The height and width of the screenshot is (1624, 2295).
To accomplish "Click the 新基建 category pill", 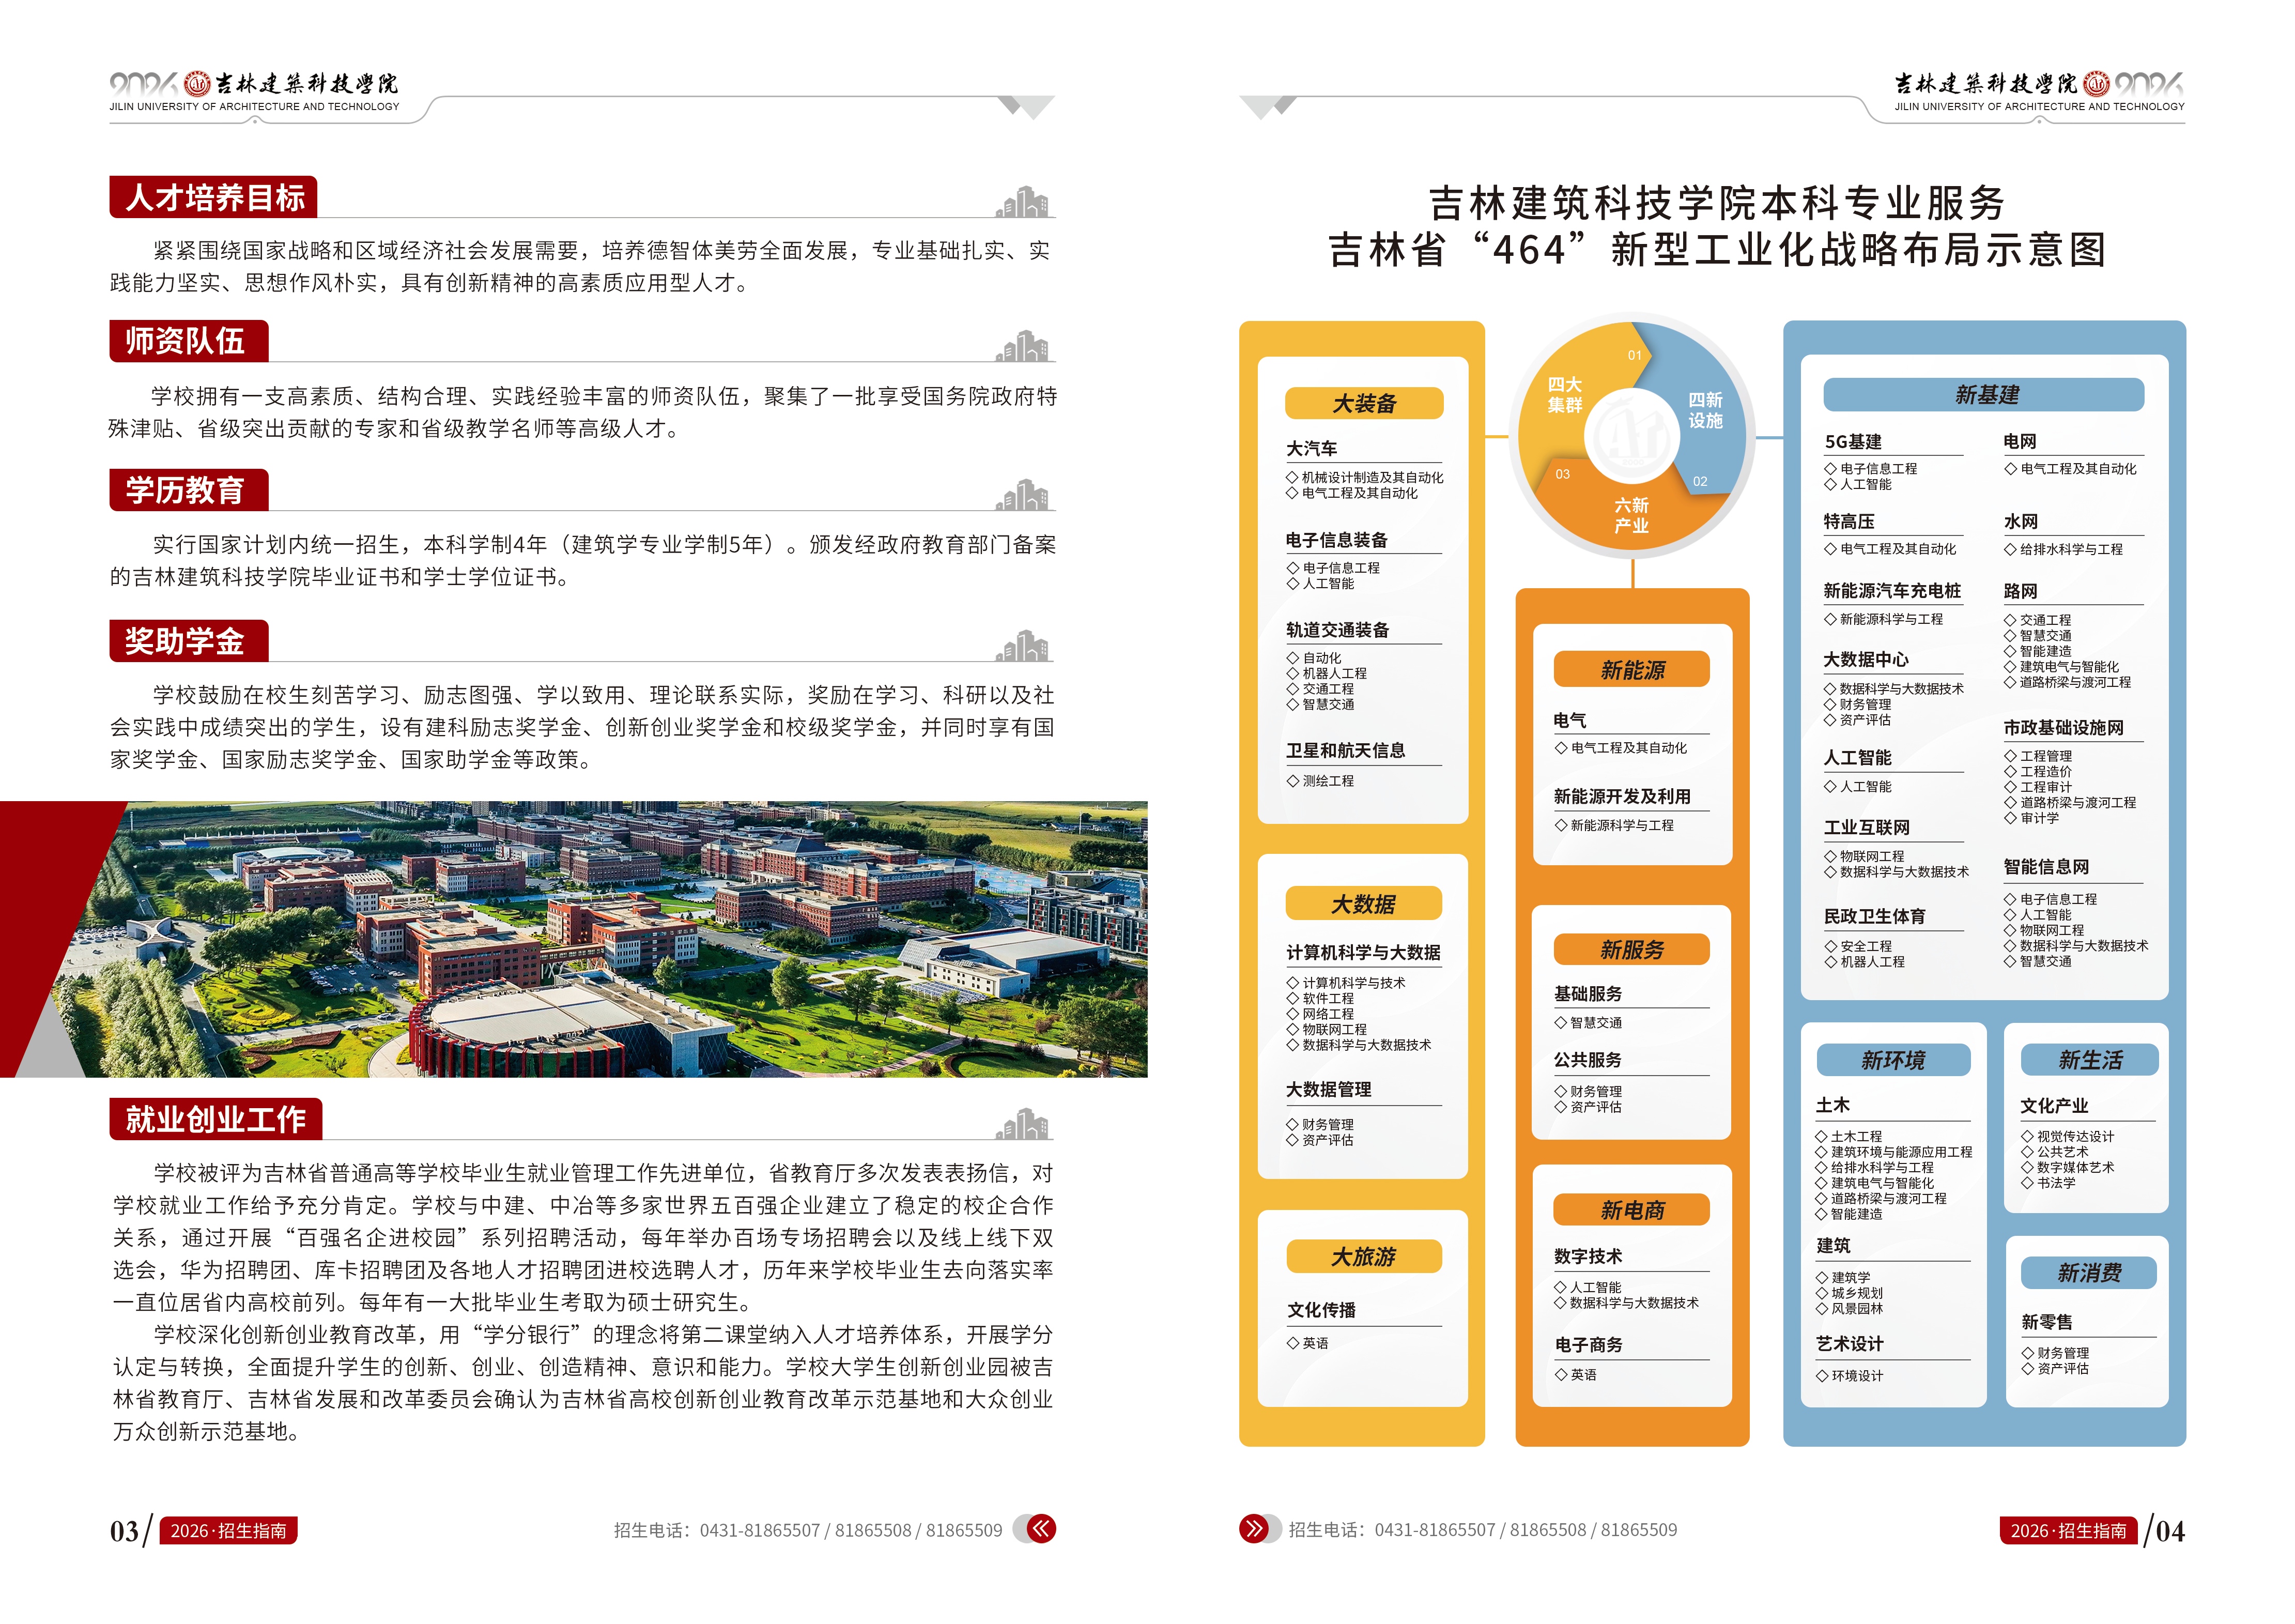I will coord(1984,394).
